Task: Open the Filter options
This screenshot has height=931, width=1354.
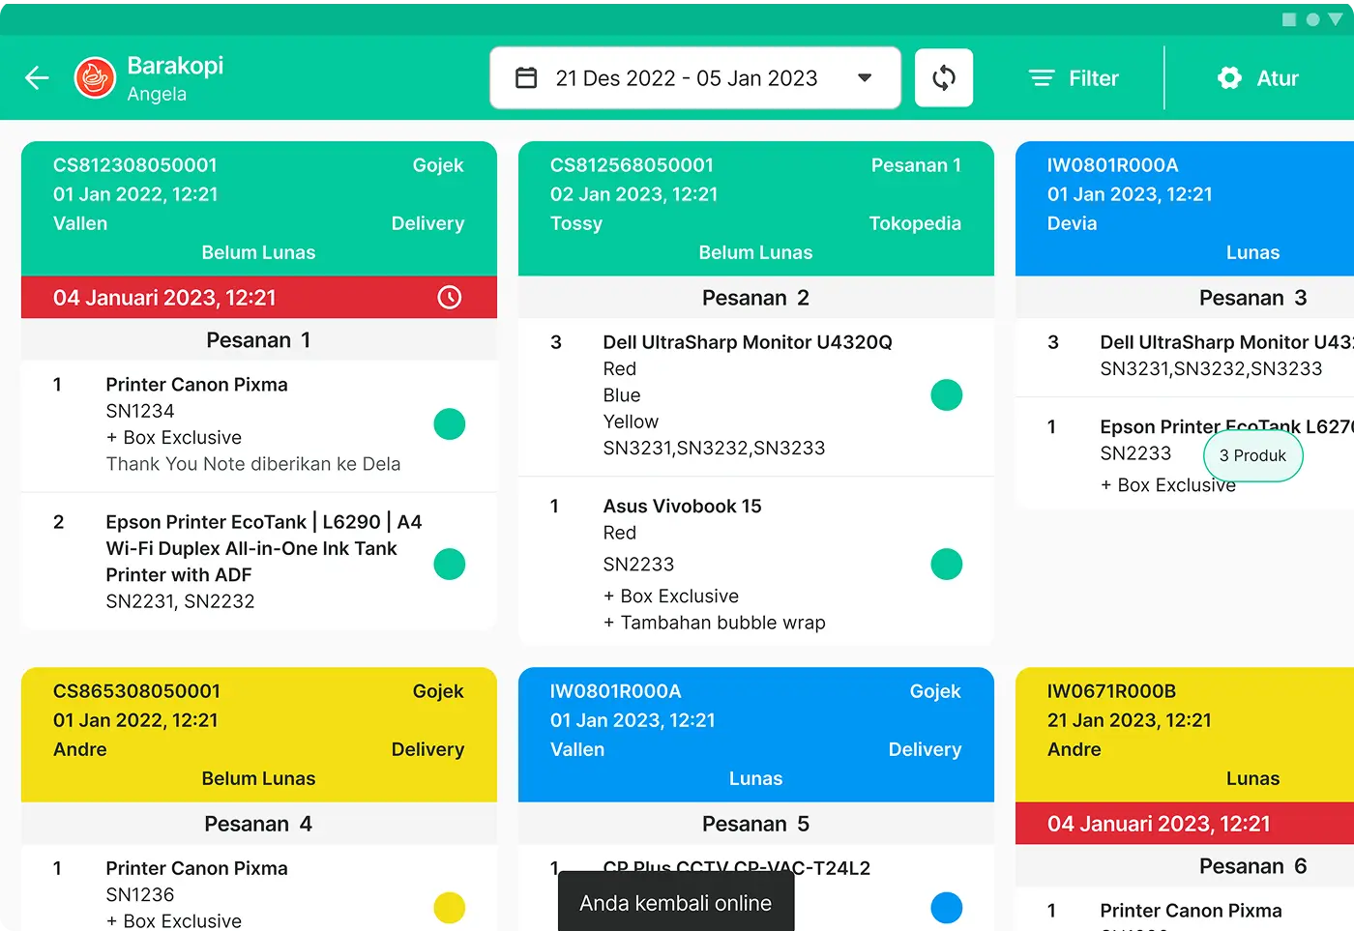Action: coord(1074,78)
